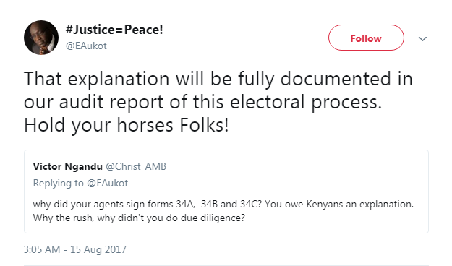
Task: Open Victor Ngandu's name in quoted tweet
Action: pyautogui.click(x=67, y=166)
